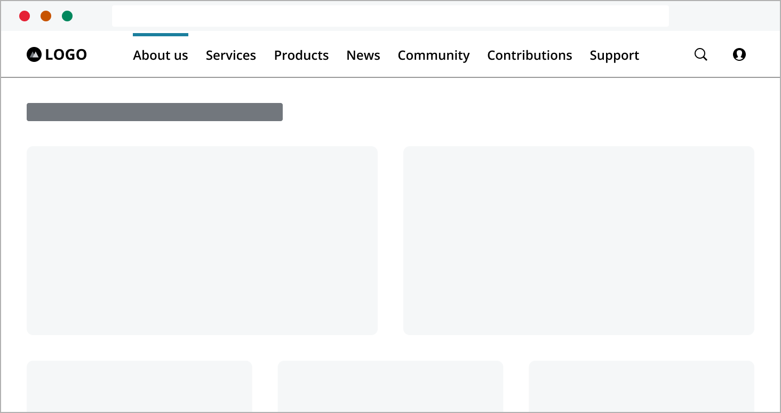Click the middle card in the bottom row

(390, 386)
